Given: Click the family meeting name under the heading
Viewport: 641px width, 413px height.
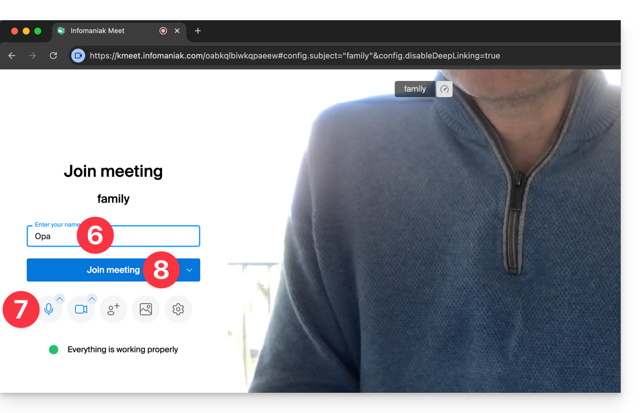Looking at the screenshot, I should [113, 199].
